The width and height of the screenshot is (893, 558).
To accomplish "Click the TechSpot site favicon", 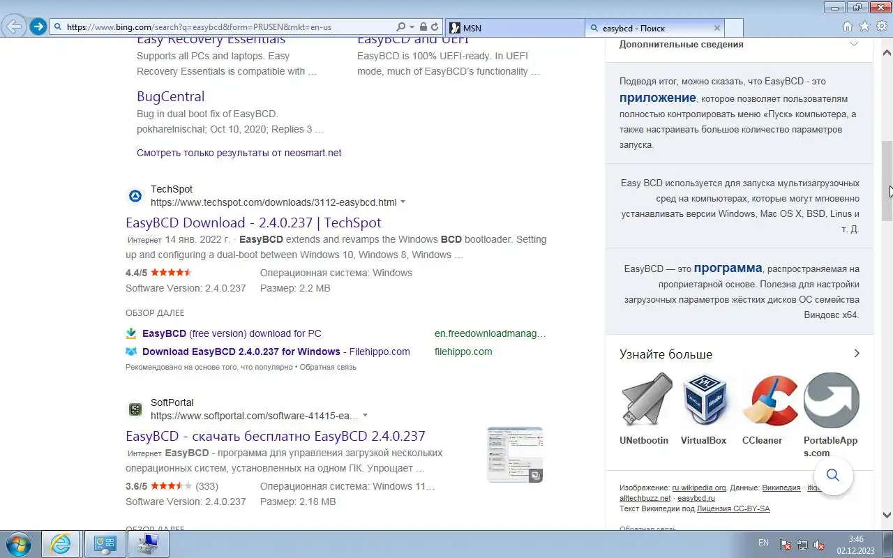I will 135,196.
